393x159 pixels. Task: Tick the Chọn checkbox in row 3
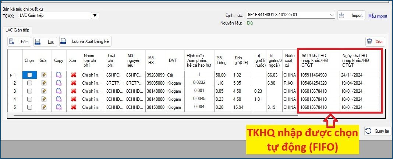coord(29,91)
